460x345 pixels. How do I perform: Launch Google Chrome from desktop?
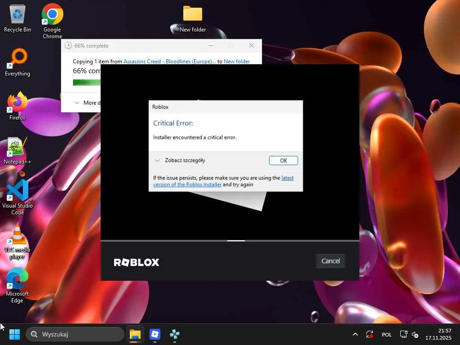click(52, 21)
